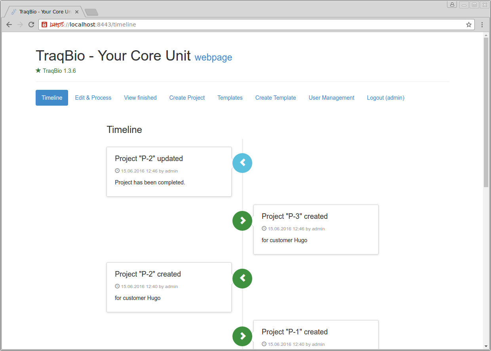The image size is (491, 351).
Task: Select the Timeline nav tab
Action: pos(52,98)
